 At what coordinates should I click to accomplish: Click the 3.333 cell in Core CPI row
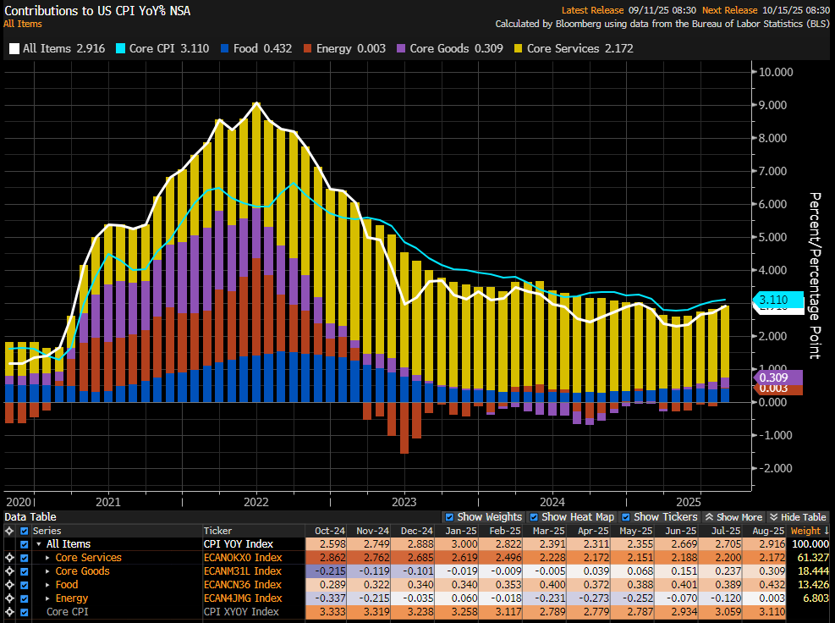point(327,612)
